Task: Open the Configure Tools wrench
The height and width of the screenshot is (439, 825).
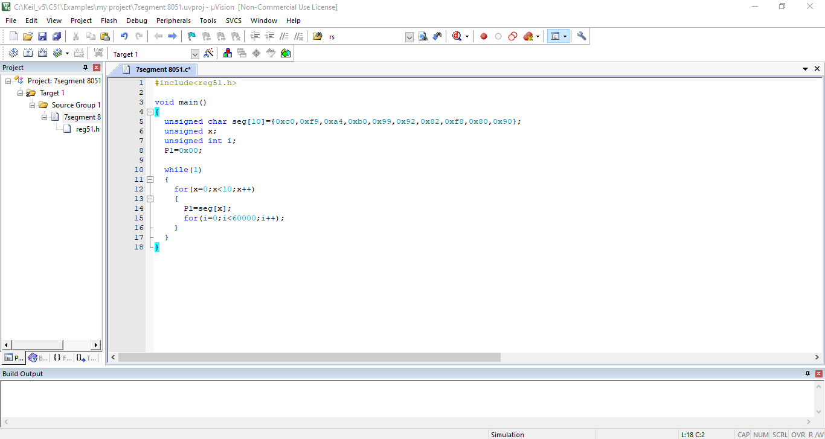Action: (581, 36)
